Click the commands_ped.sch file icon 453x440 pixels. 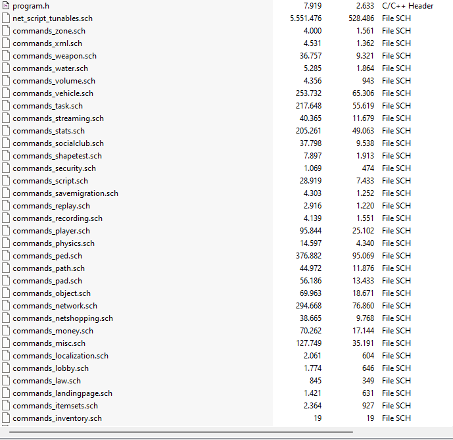[6, 256]
